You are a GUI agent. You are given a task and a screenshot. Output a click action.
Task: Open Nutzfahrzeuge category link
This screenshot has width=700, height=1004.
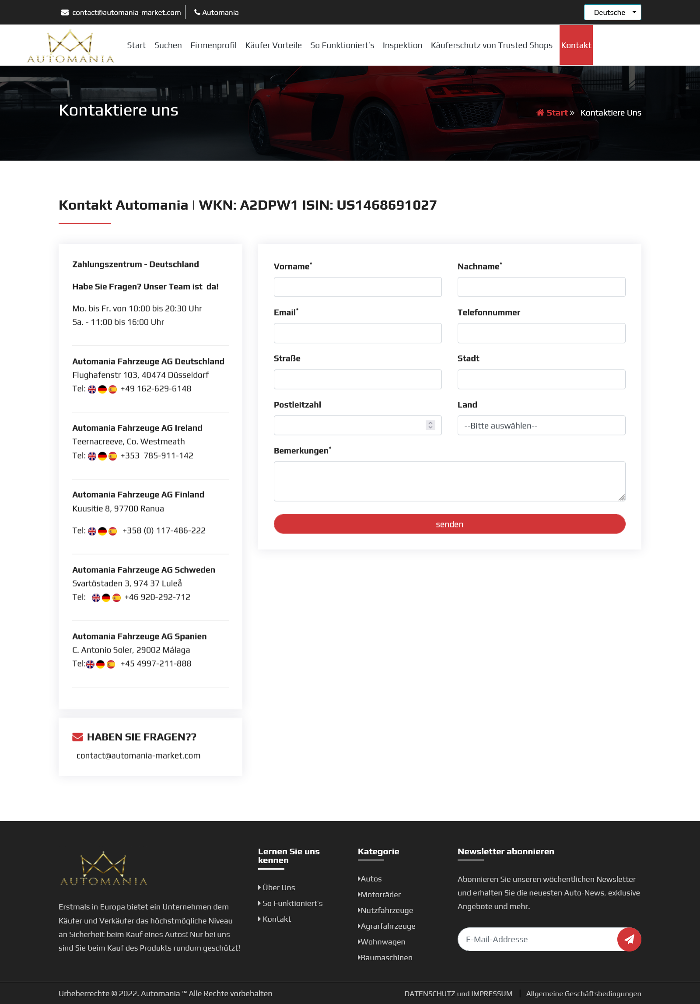386,910
